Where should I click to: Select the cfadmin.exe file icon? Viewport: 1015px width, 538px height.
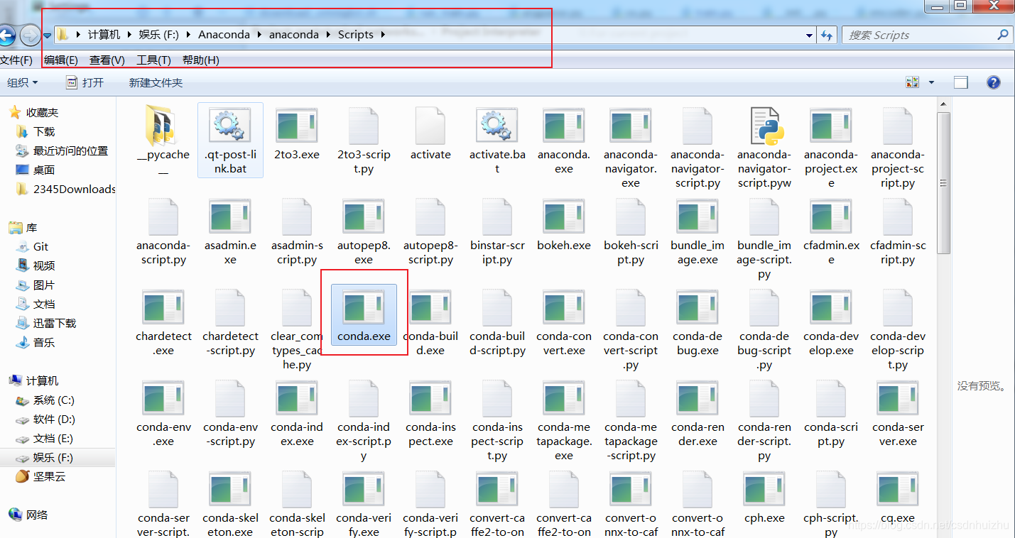click(831, 217)
